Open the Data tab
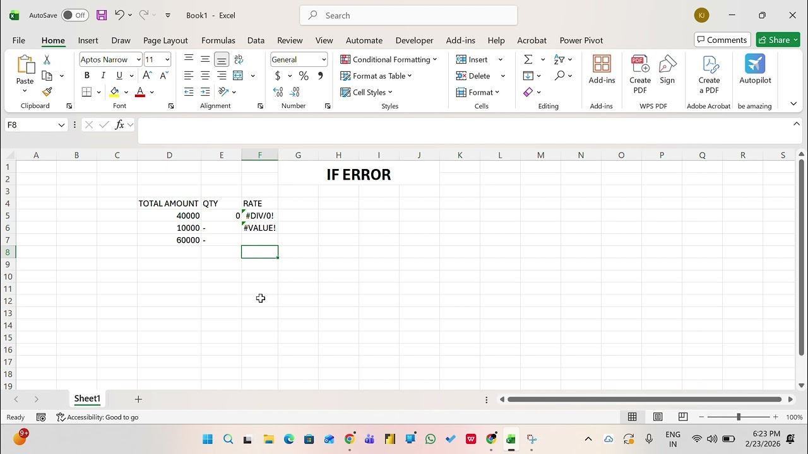Image resolution: width=808 pixels, height=454 pixels. point(256,40)
